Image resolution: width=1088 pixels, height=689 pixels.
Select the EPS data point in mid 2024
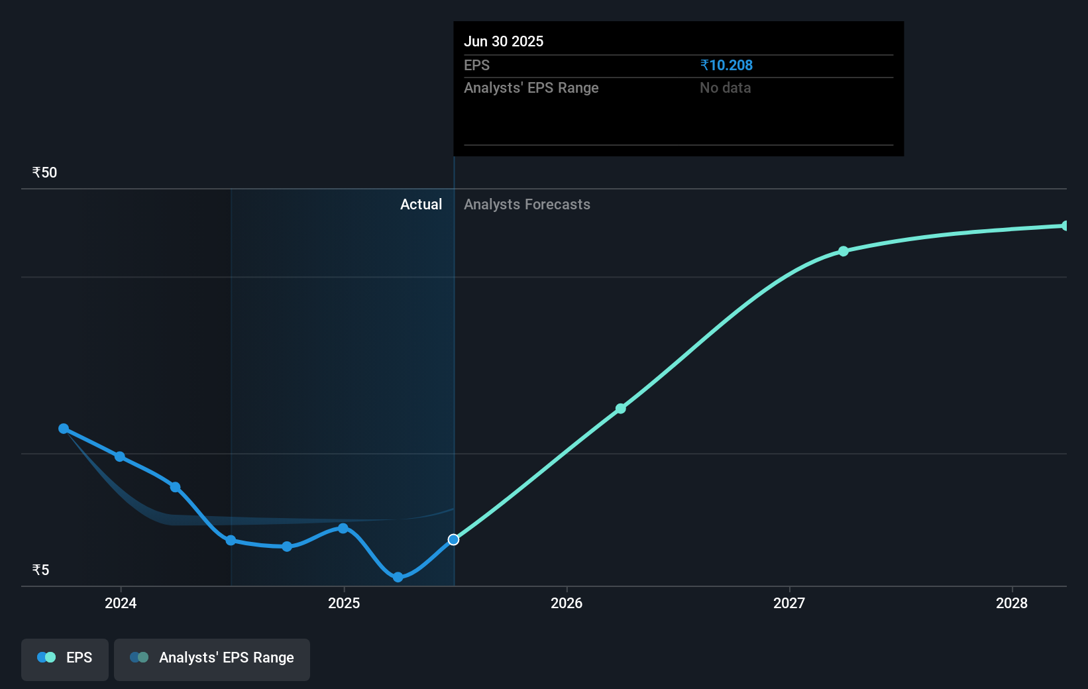231,541
